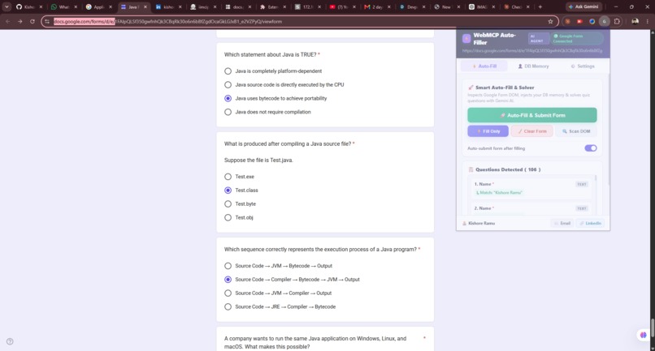Choose the Test.byte option

228,203
